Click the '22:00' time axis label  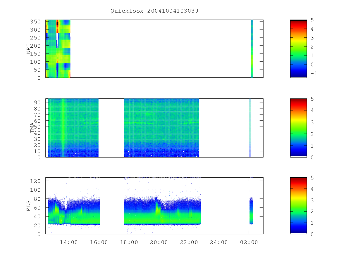[189, 242]
